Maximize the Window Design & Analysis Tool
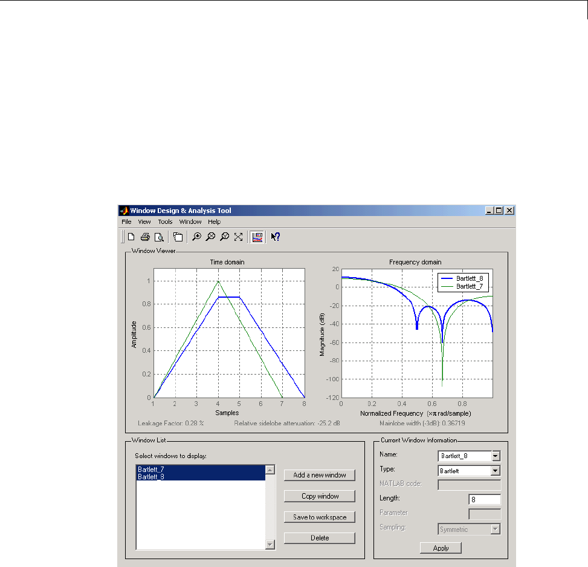The width and height of the screenshot is (588, 567). 499,211
